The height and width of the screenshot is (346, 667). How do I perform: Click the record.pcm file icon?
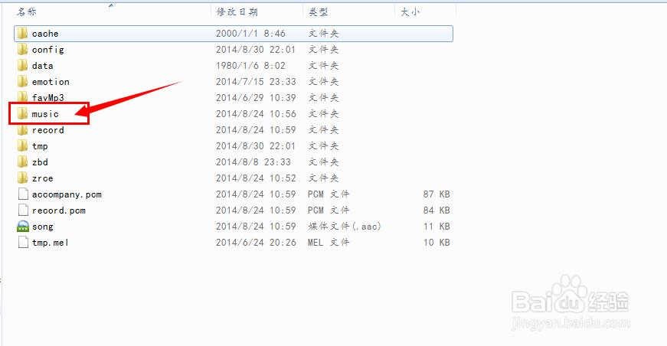click(24, 211)
